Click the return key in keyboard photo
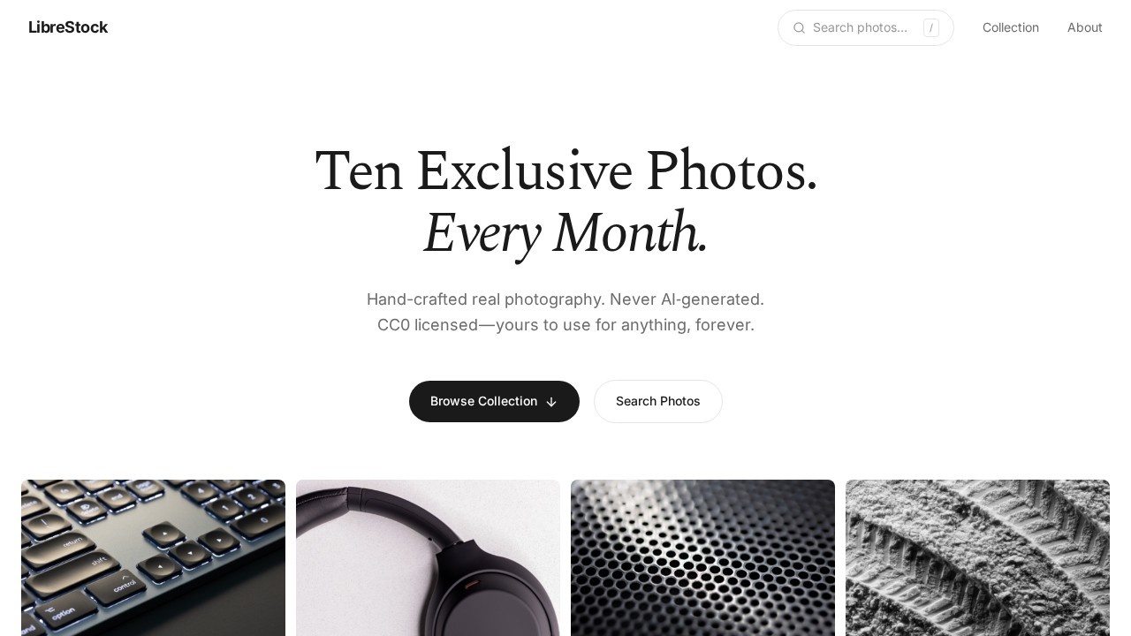 tap(74, 541)
